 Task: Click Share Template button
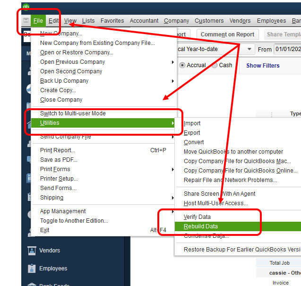[x=283, y=35]
